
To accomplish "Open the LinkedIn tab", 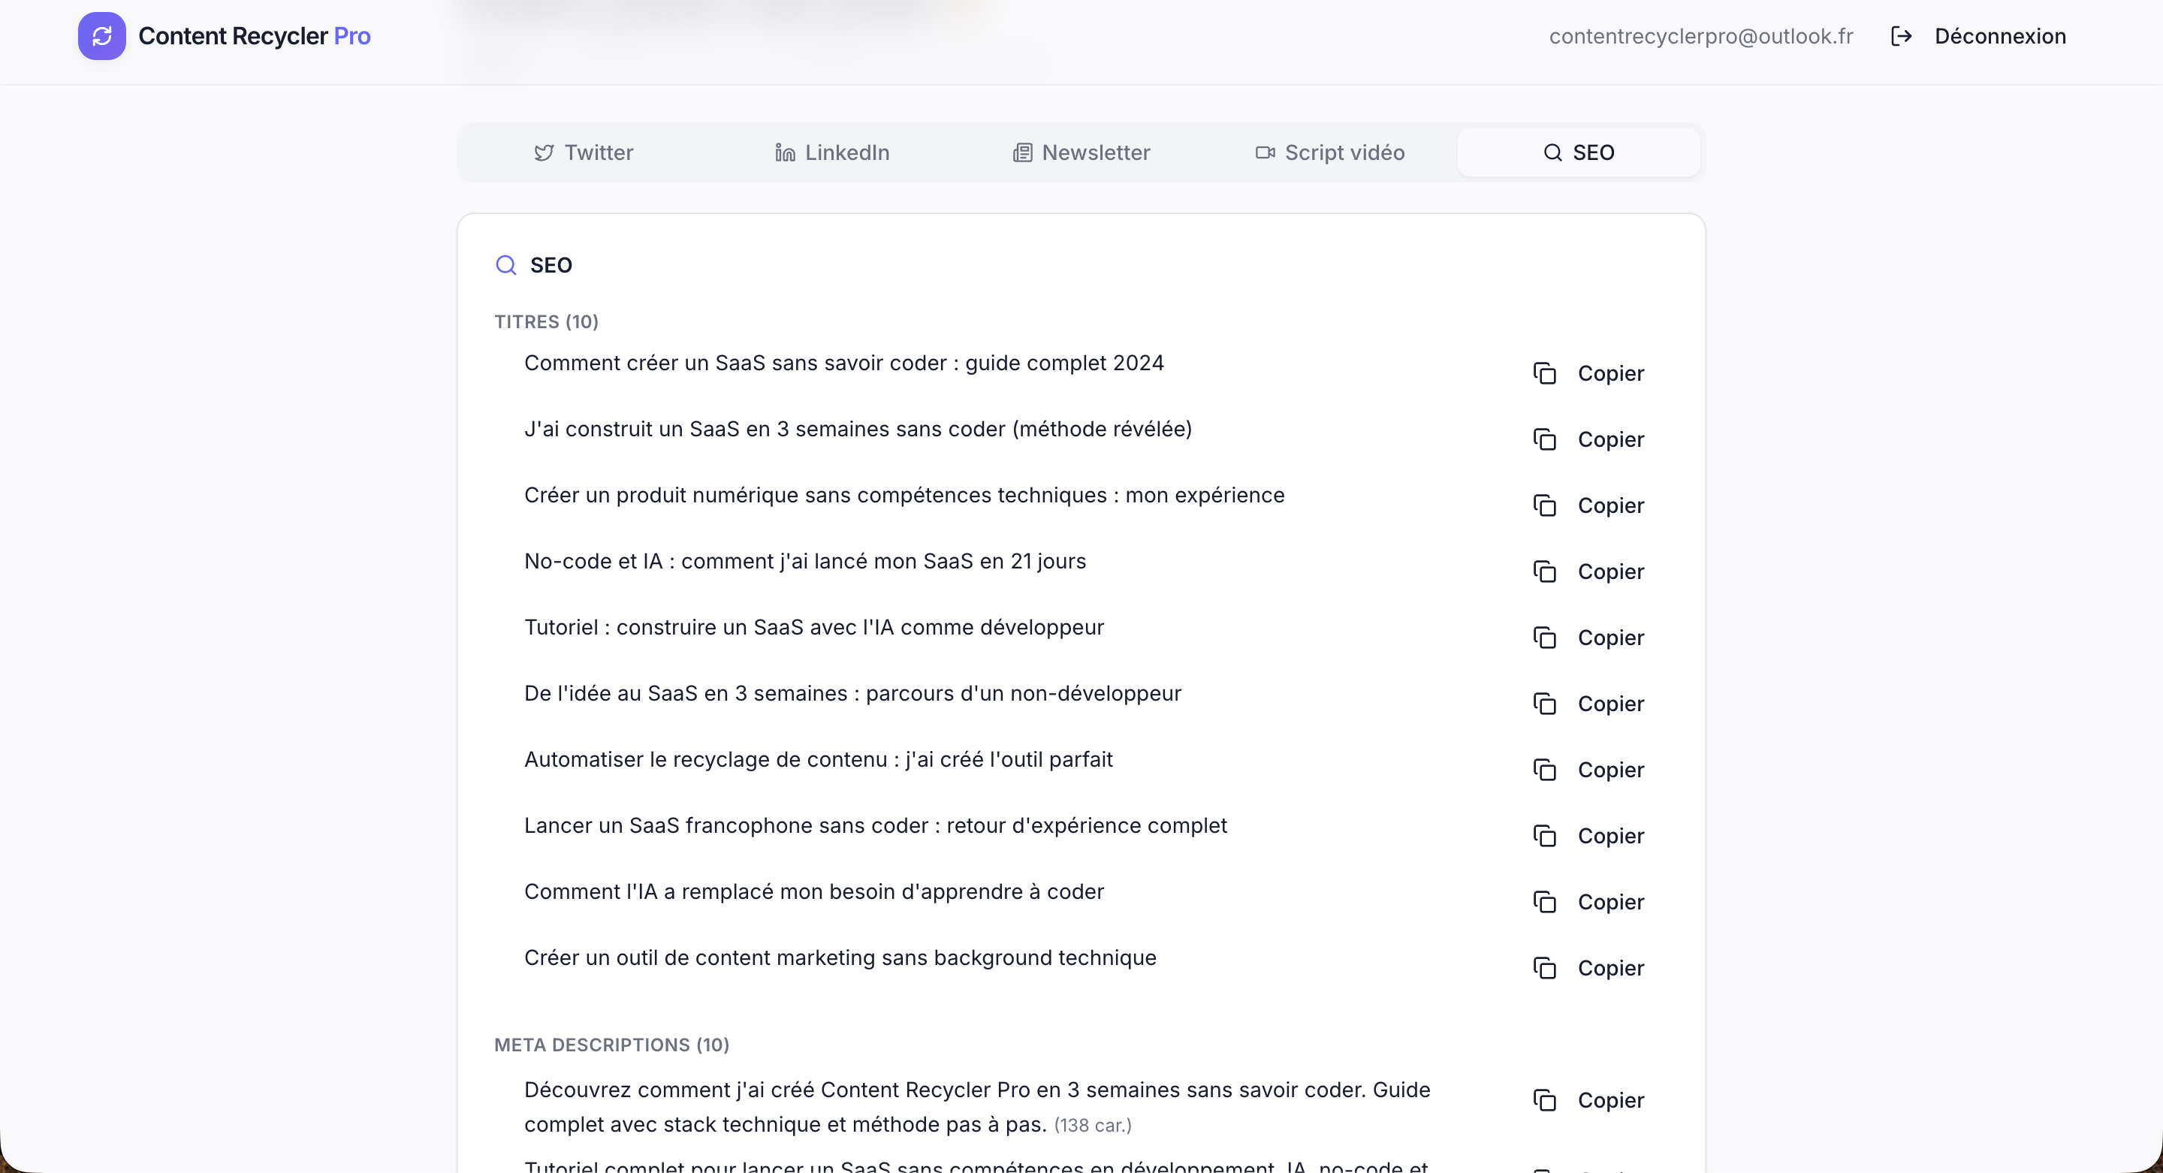I will click(831, 152).
